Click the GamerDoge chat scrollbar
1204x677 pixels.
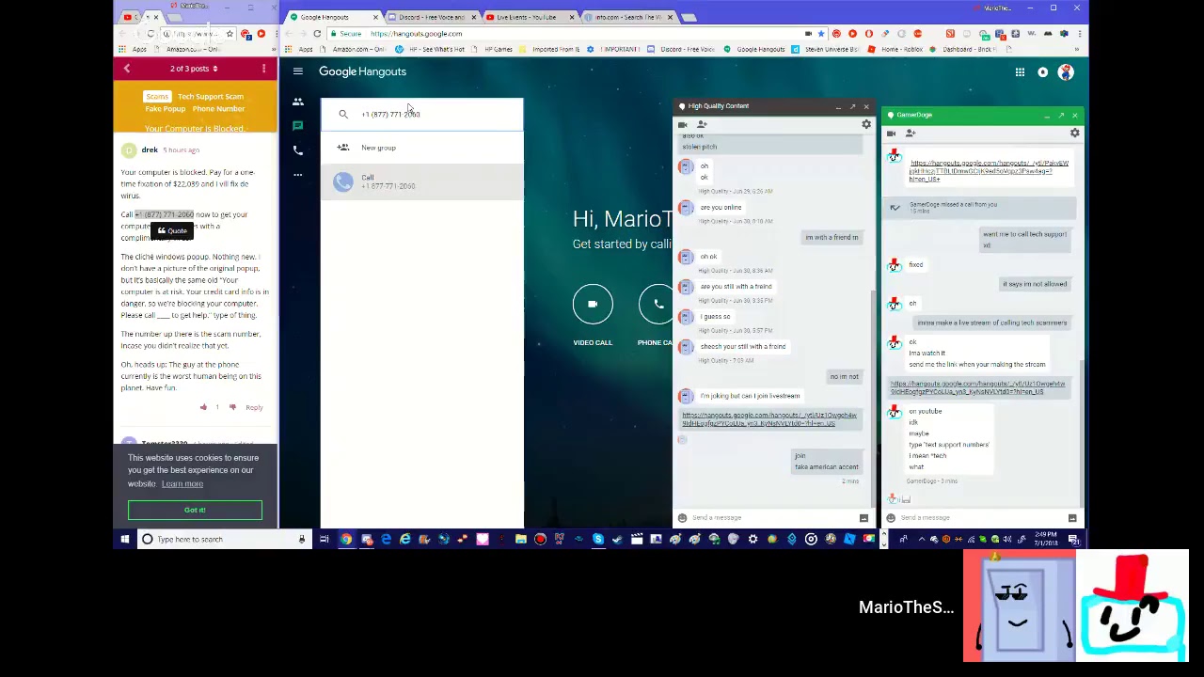[x=1082, y=432]
